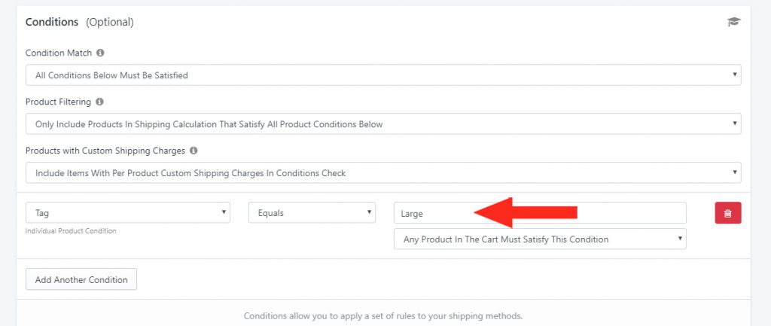
Task: Click the arrow on the Custom Shipping Charges select
Action: 734,172
